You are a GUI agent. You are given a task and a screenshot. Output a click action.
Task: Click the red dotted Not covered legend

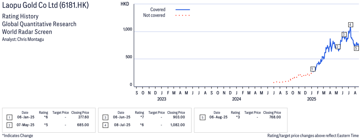(x=183, y=16)
